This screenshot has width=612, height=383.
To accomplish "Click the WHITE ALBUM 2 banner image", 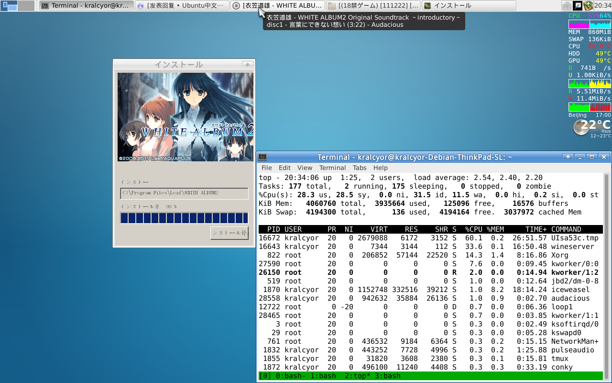I will pyautogui.click(x=186, y=117).
